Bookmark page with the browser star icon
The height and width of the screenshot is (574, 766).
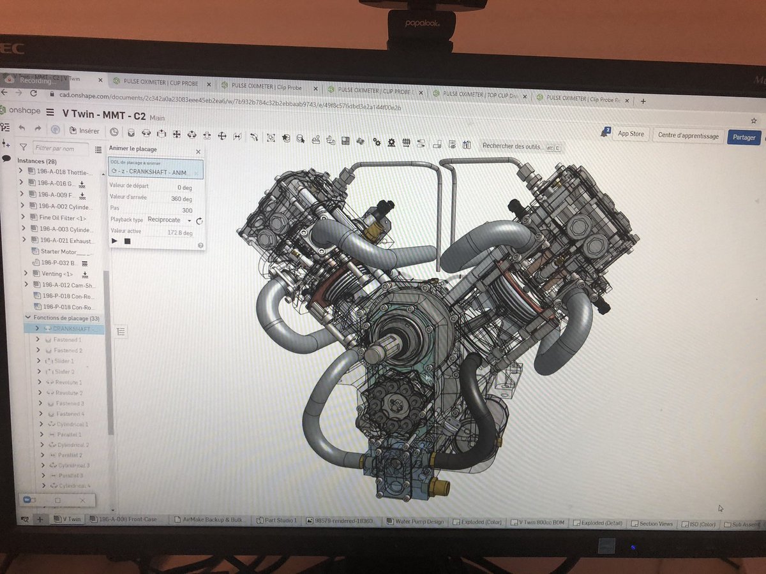[x=754, y=120]
